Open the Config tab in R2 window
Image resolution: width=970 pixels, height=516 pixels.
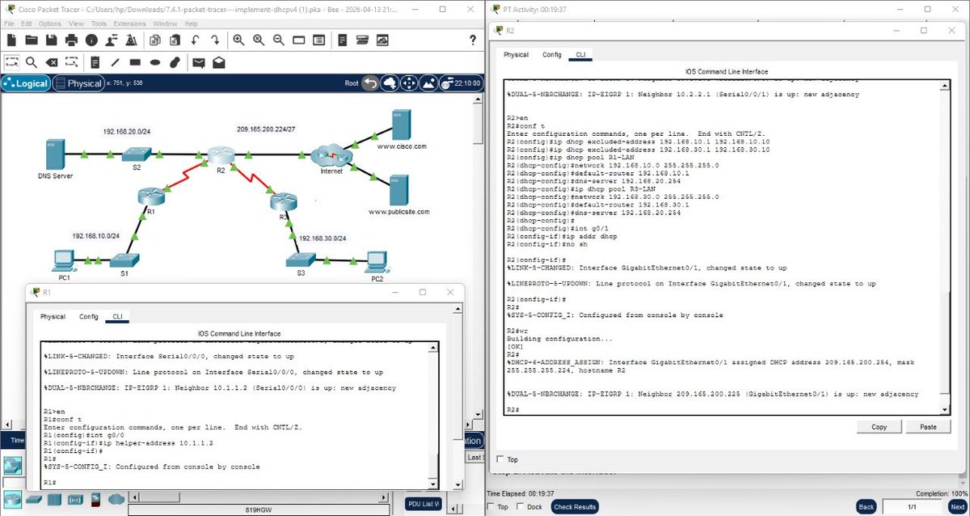(552, 55)
